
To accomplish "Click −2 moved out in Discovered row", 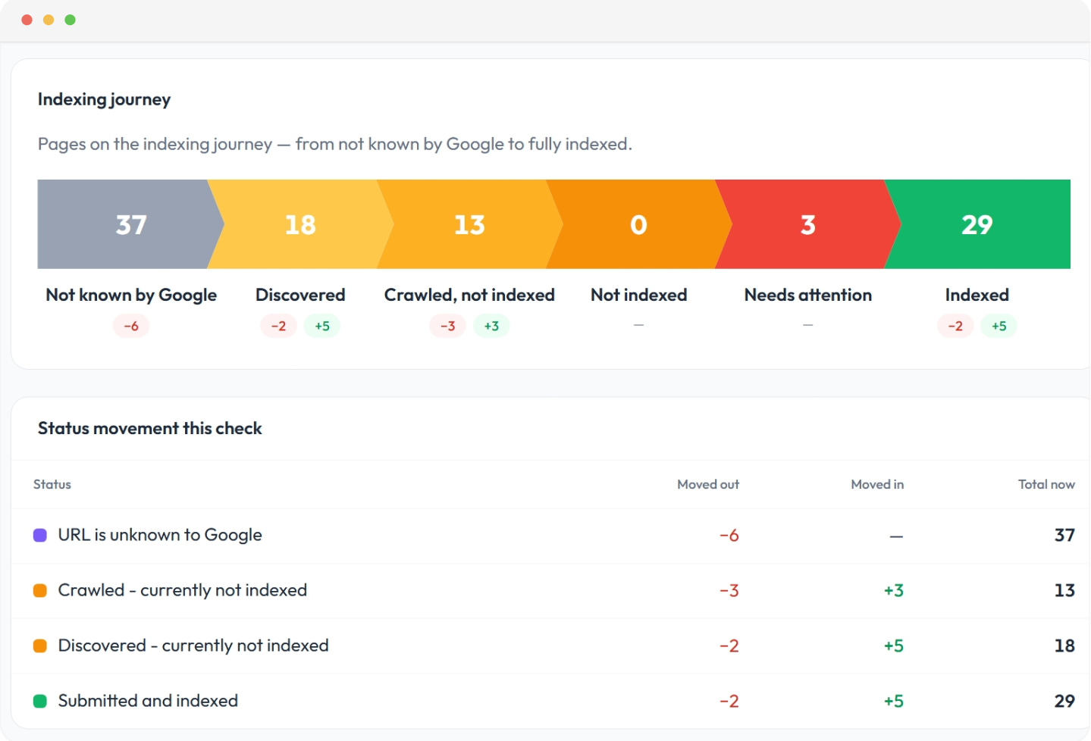I will pyautogui.click(x=729, y=646).
